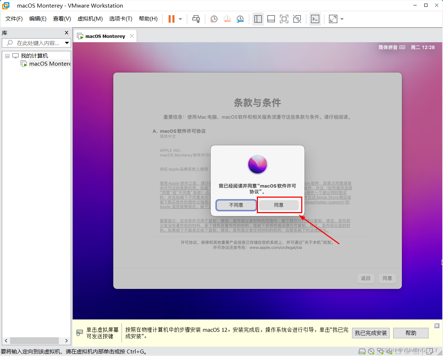This screenshot has height=356, width=443.
Task: Toggle the console view toolbar icon
Action: (315, 19)
